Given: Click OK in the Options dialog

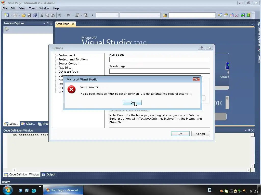Looking at the screenshot, I should coord(180,134).
